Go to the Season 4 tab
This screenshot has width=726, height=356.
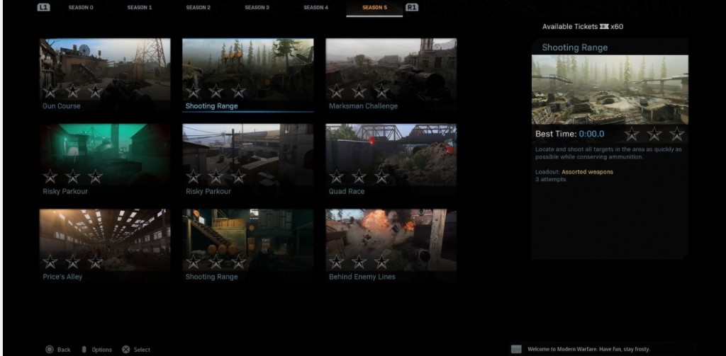[315, 7]
